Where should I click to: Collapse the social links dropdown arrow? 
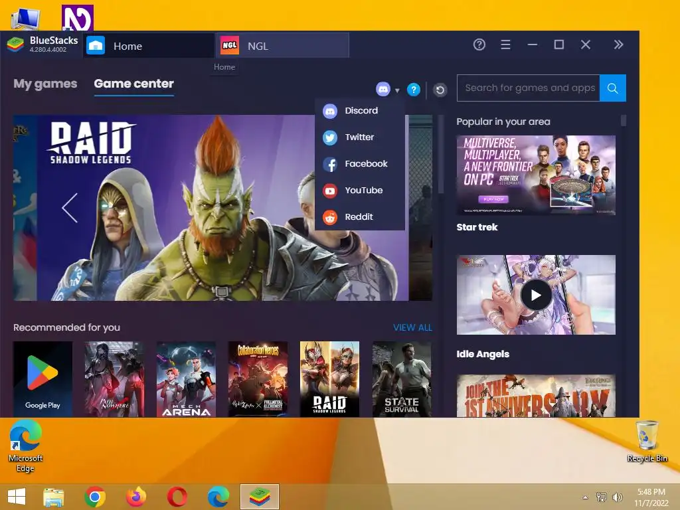pyautogui.click(x=397, y=90)
